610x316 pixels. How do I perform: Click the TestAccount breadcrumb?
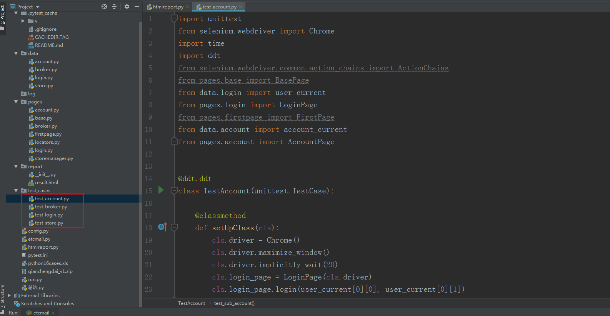pyautogui.click(x=192, y=303)
